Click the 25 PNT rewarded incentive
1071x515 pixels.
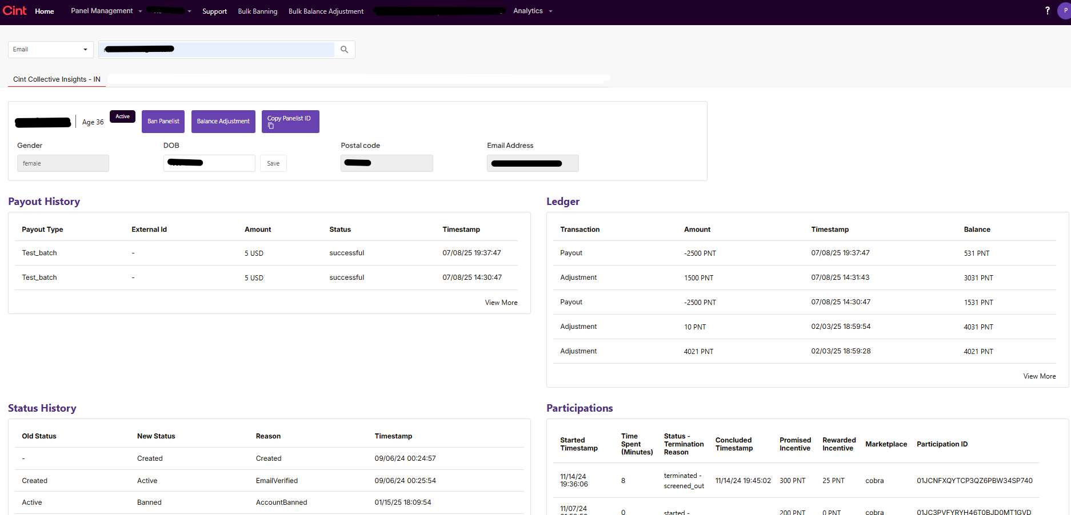coord(833,481)
